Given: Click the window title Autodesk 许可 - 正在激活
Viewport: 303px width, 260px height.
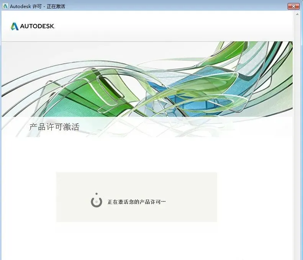Looking at the screenshot, I should click(x=38, y=7).
